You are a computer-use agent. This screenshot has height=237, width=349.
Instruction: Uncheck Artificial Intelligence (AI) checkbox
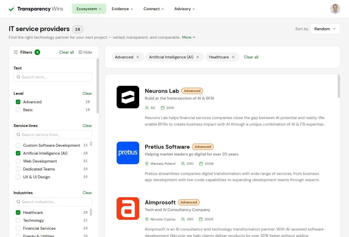coord(18,153)
